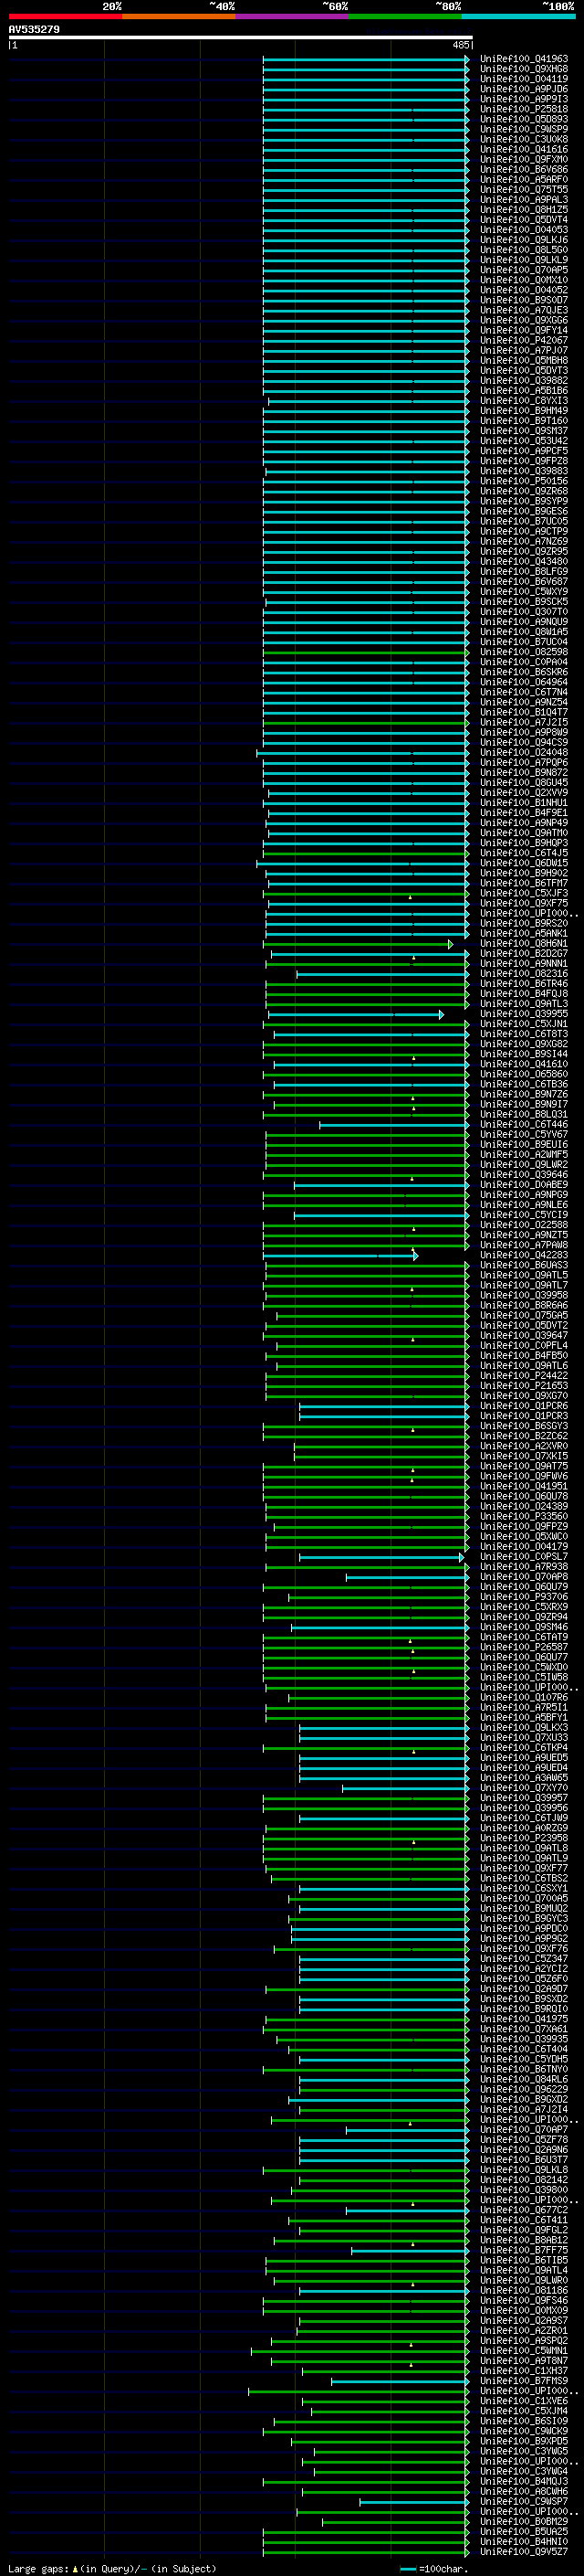
Task: Click the short cyan bar for UniRef100_Q42283
Action: [340, 1256]
